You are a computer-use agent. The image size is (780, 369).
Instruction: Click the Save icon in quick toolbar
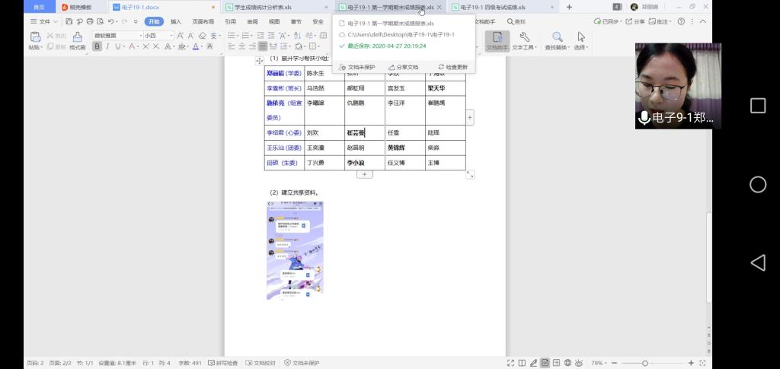69,22
